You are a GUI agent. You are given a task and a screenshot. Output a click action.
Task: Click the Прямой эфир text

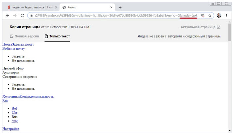pyautogui.click(x=13, y=68)
